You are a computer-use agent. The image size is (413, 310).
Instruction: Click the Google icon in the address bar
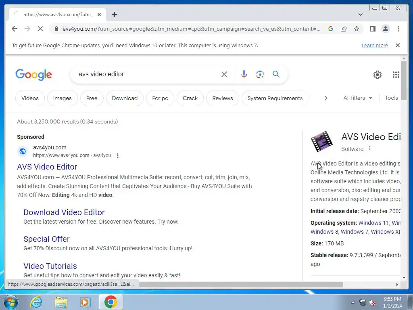tap(331, 29)
